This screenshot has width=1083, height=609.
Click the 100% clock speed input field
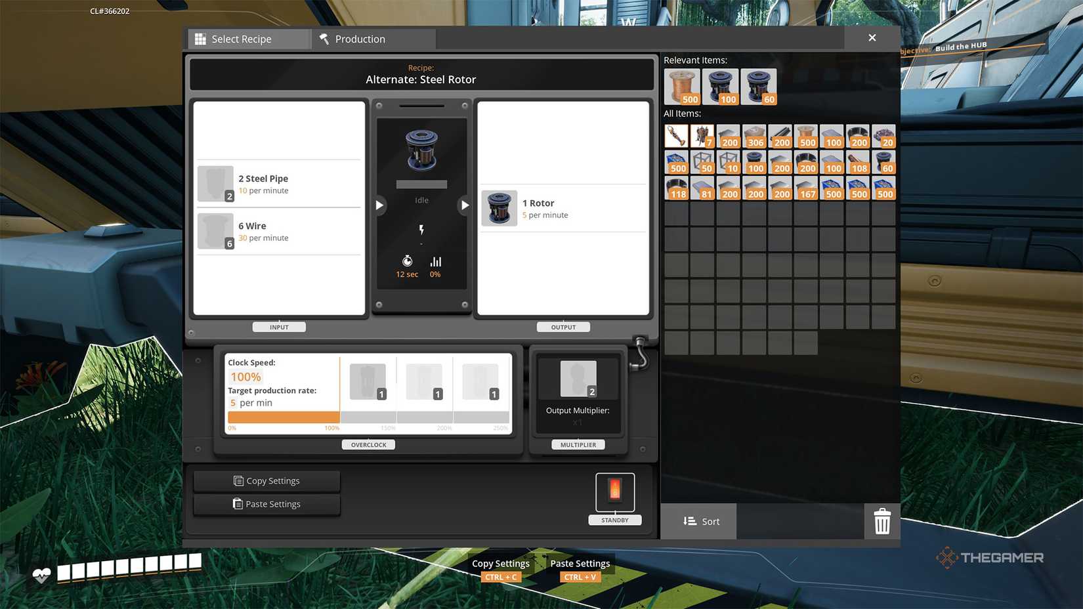click(x=246, y=377)
